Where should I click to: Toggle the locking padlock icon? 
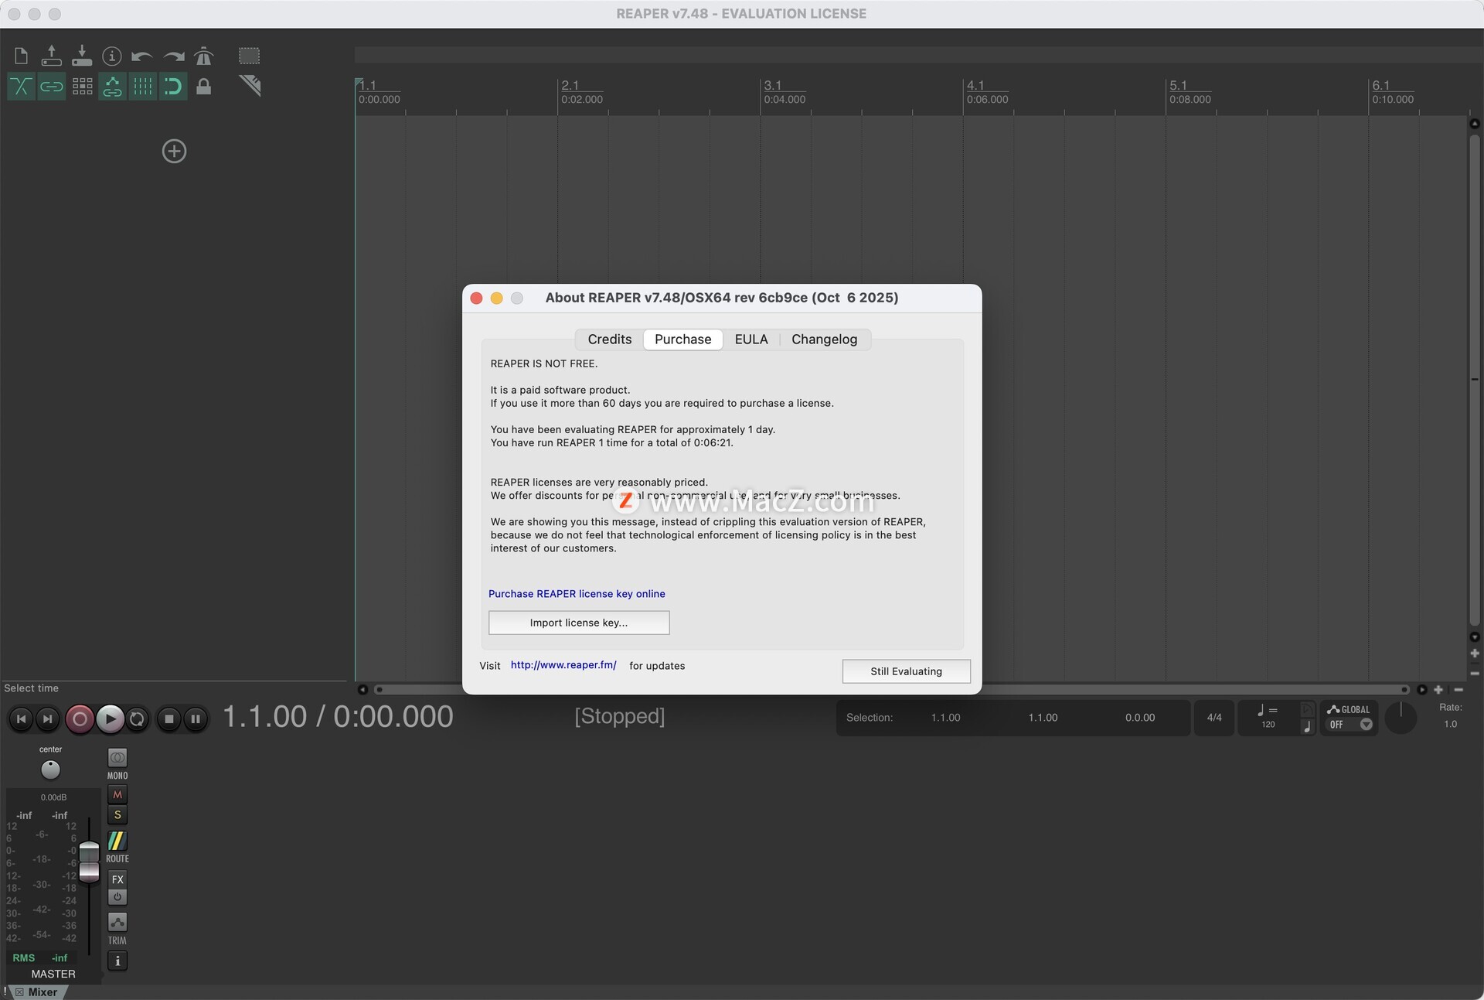tap(203, 86)
